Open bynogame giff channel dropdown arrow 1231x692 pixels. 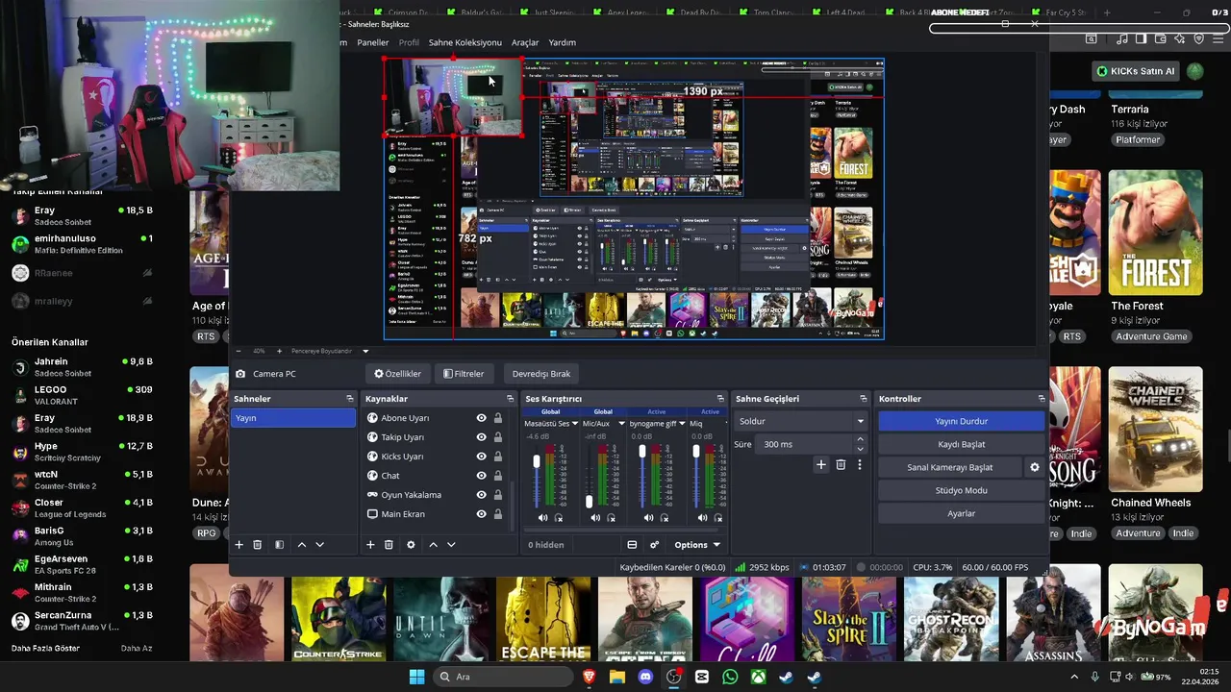click(682, 424)
